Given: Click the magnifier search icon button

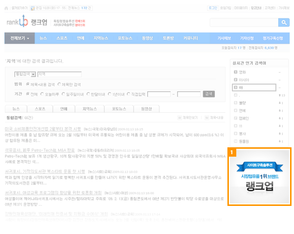Looking at the screenshot, I should 284,23.
